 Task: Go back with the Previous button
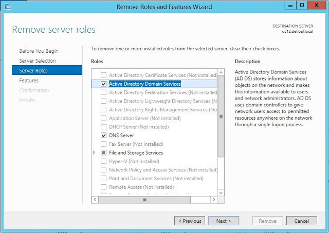coord(189,221)
